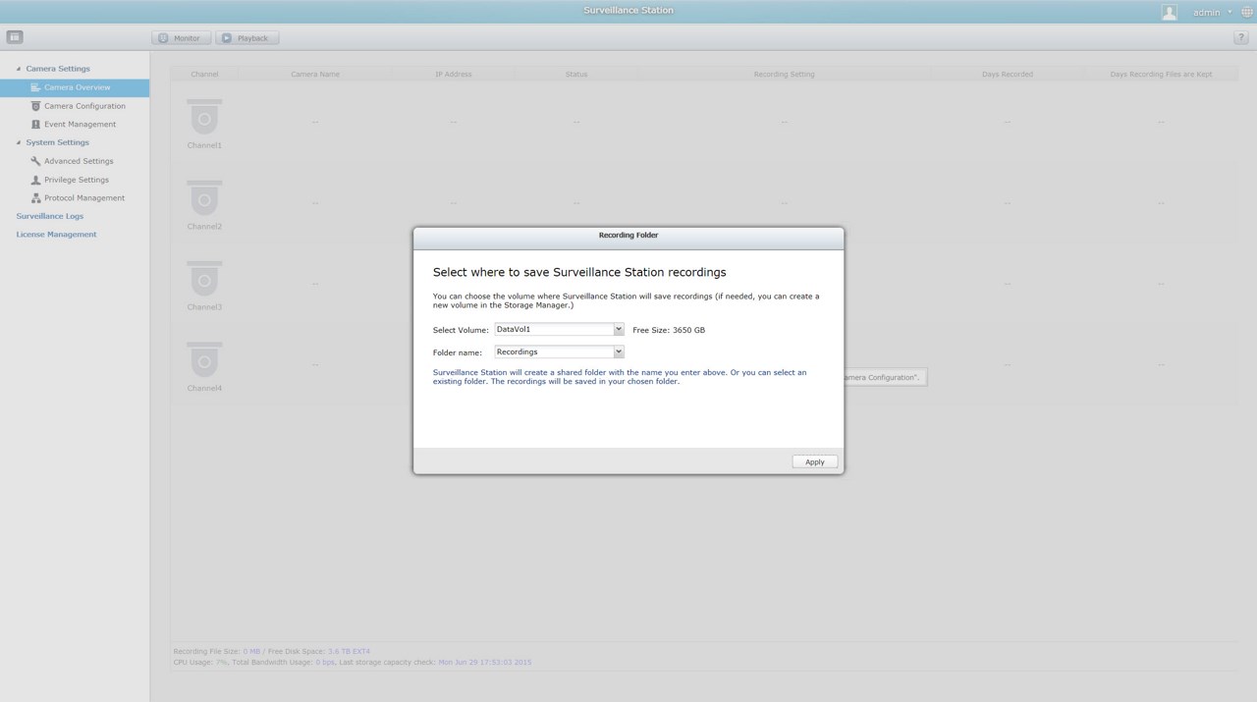Viewport: 1257px width, 702px height.
Task: Click the Status column header
Action: pos(576,75)
